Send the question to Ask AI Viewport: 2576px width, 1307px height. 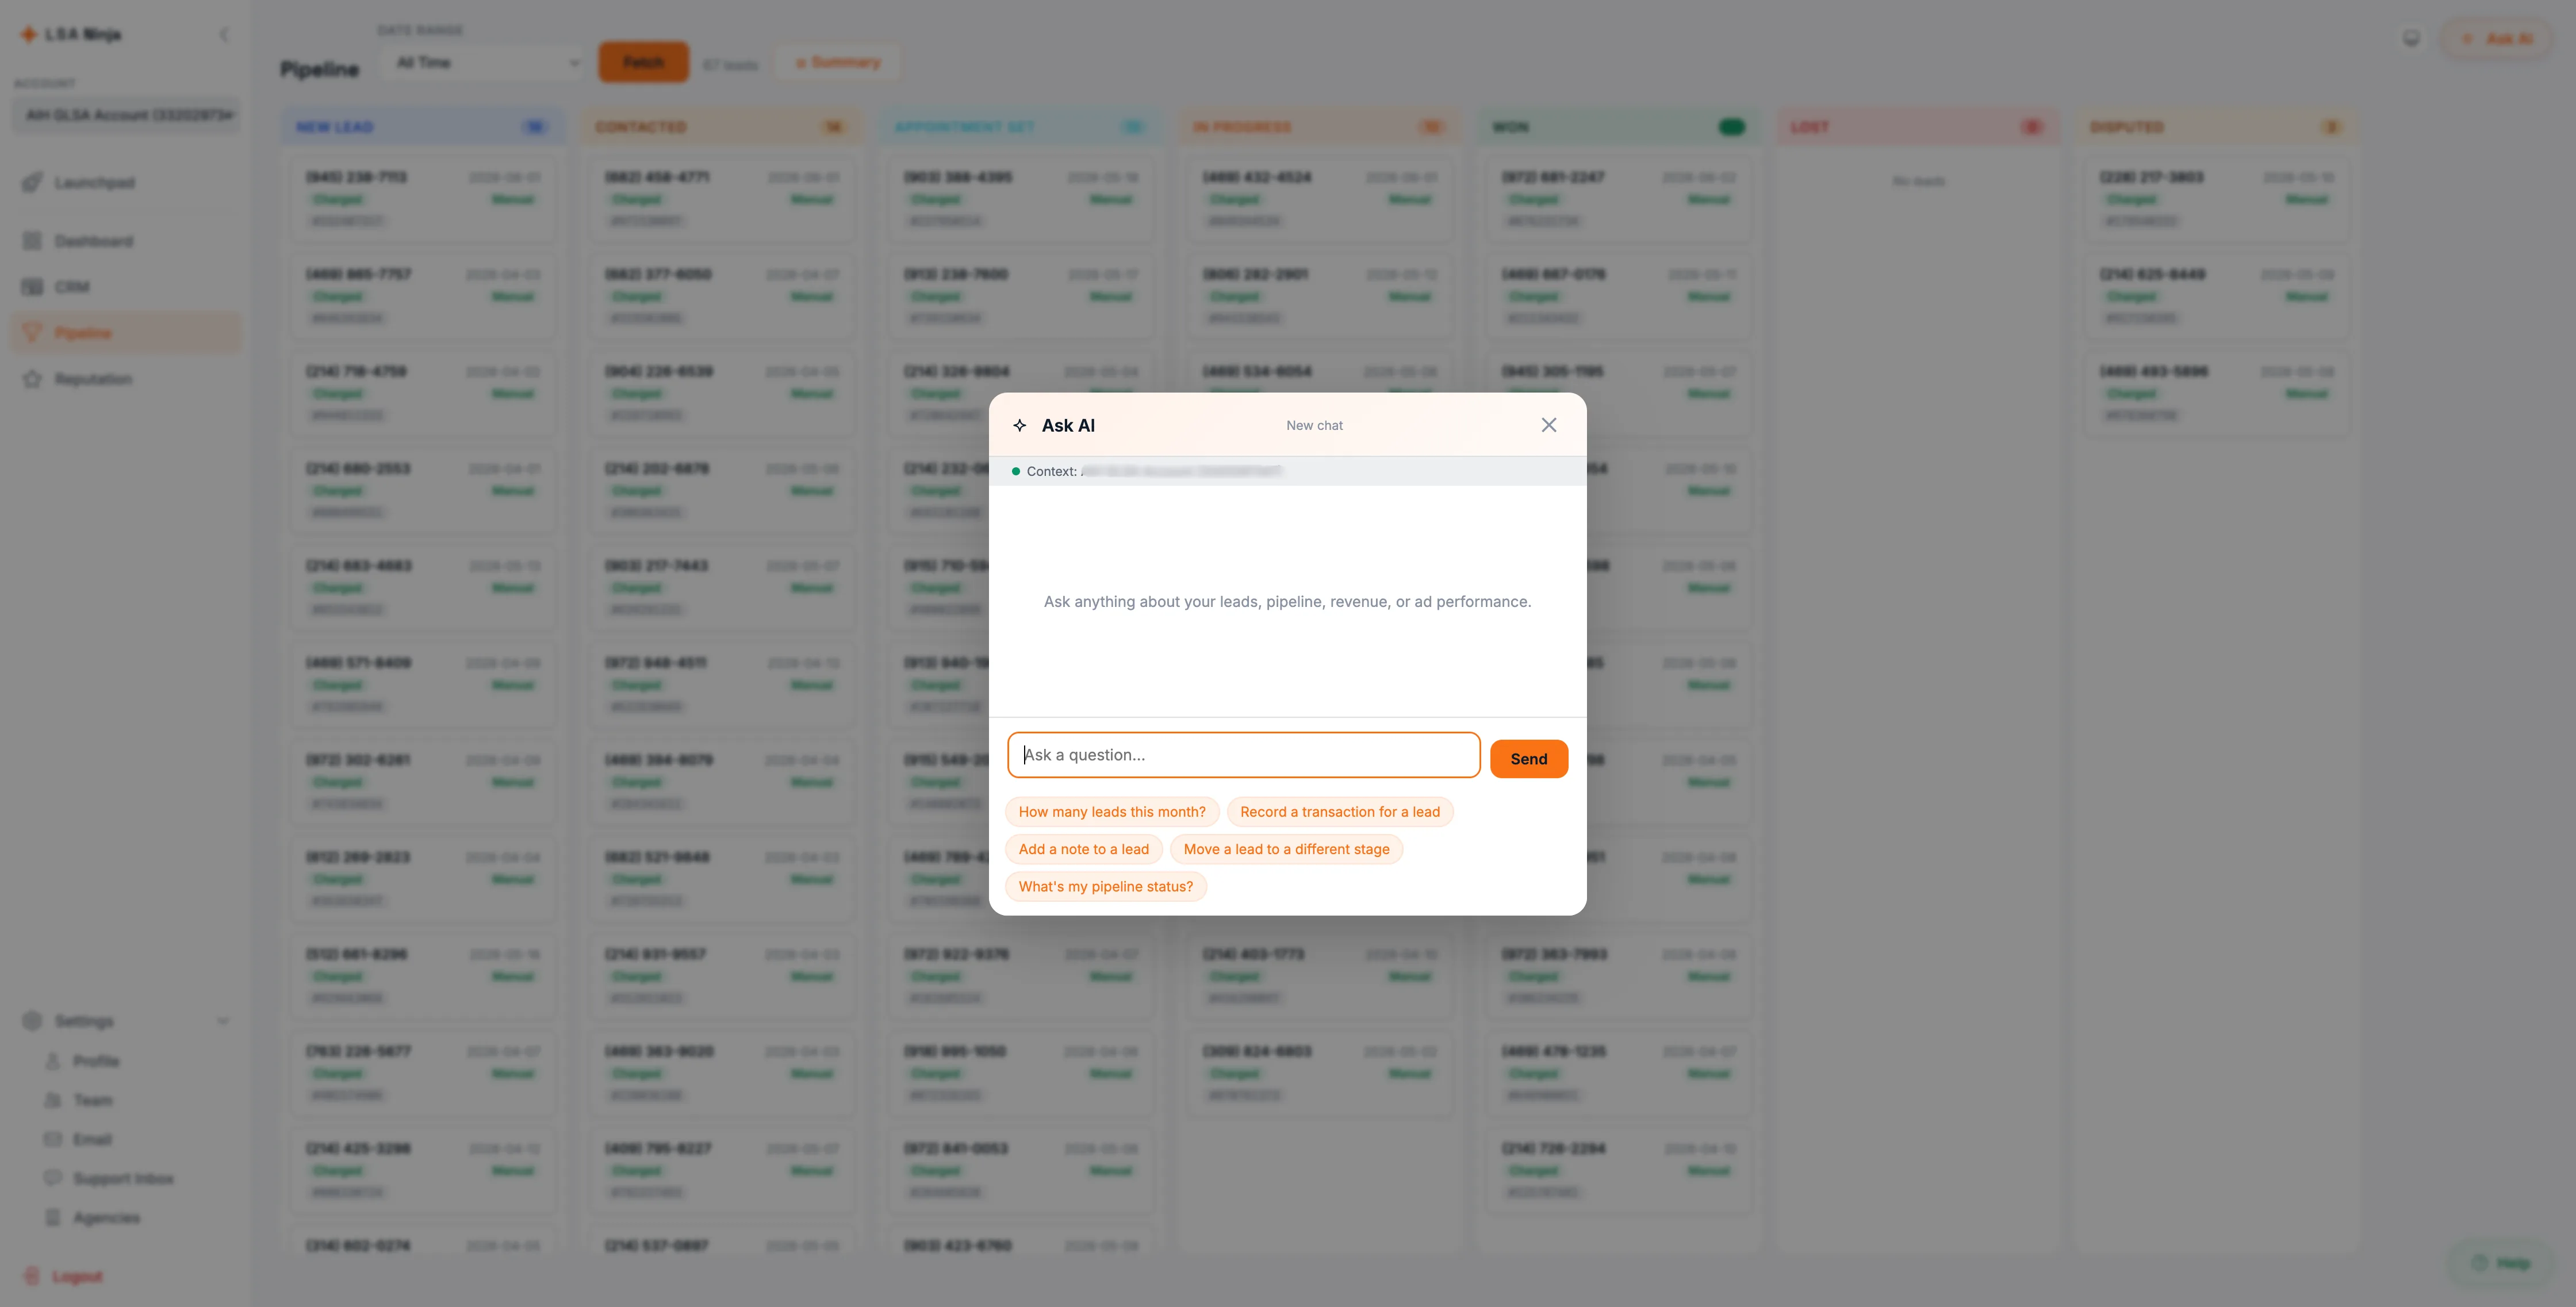pyautogui.click(x=1528, y=759)
